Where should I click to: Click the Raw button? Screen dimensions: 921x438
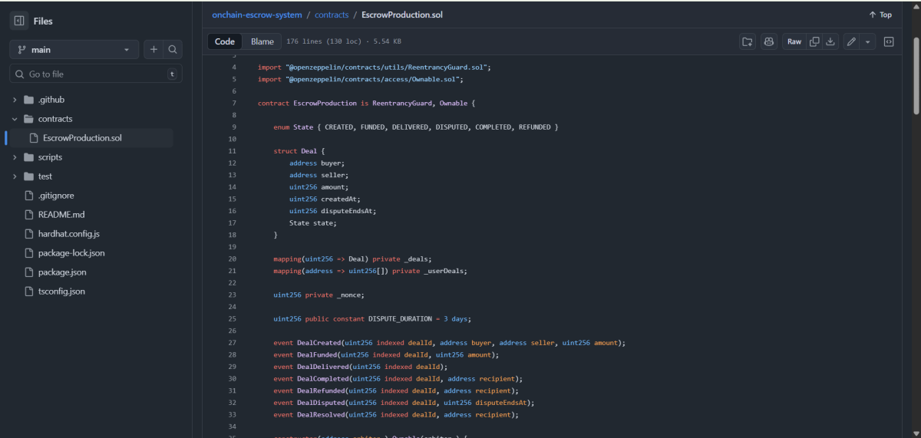794,41
